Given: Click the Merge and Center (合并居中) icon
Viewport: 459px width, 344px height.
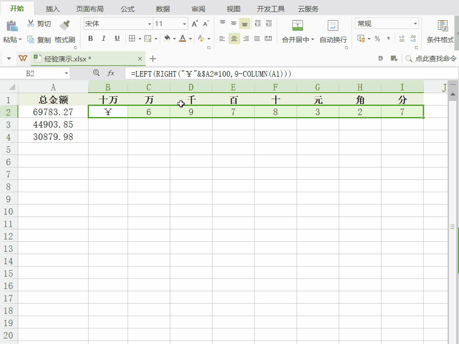Looking at the screenshot, I should (x=297, y=26).
